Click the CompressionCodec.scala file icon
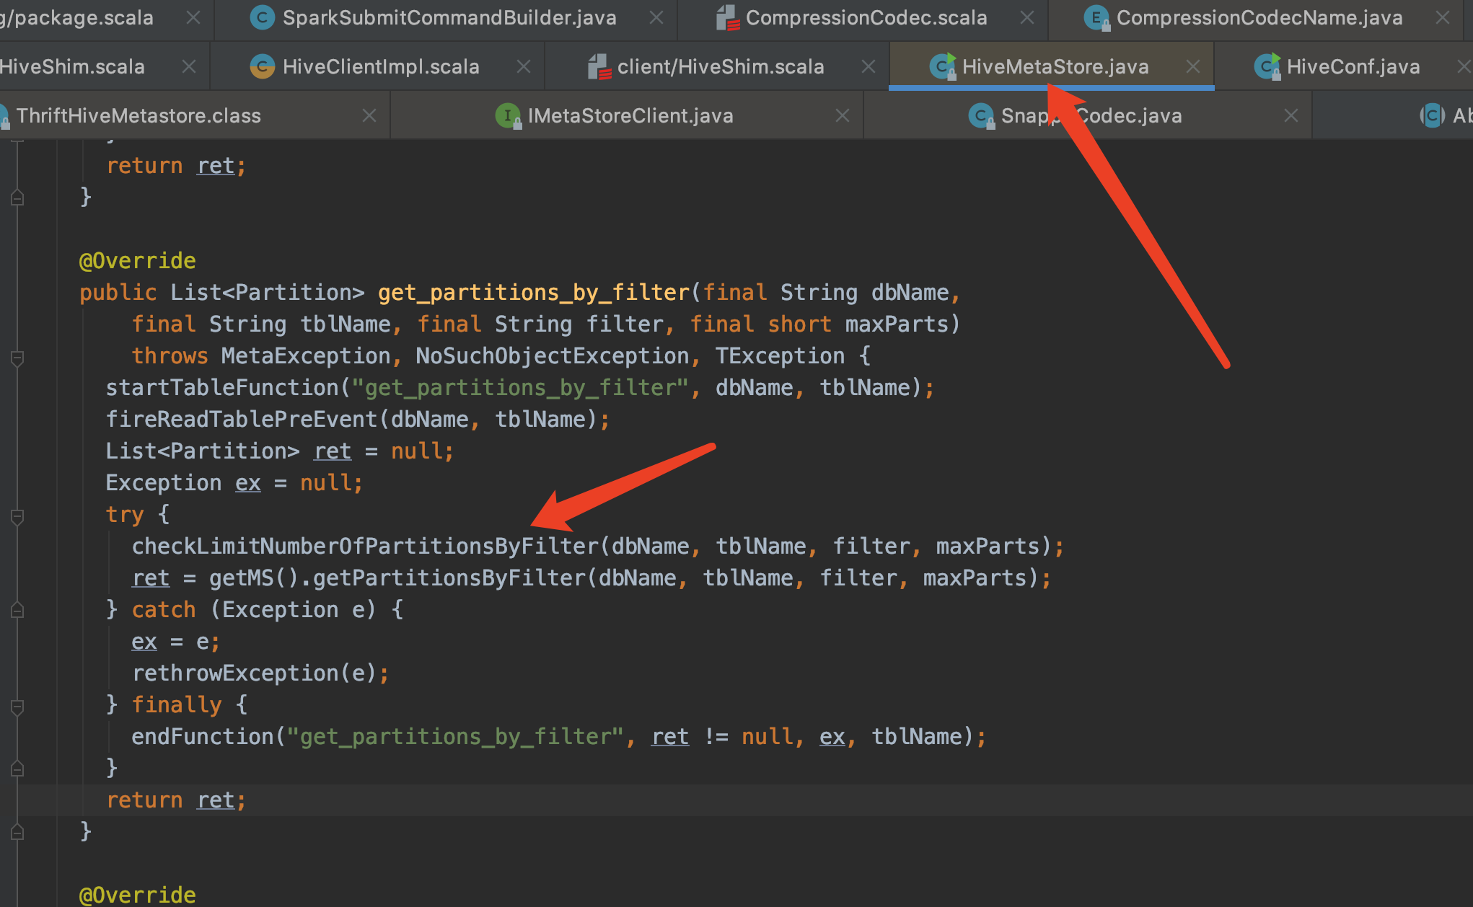This screenshot has height=907, width=1473. (727, 17)
